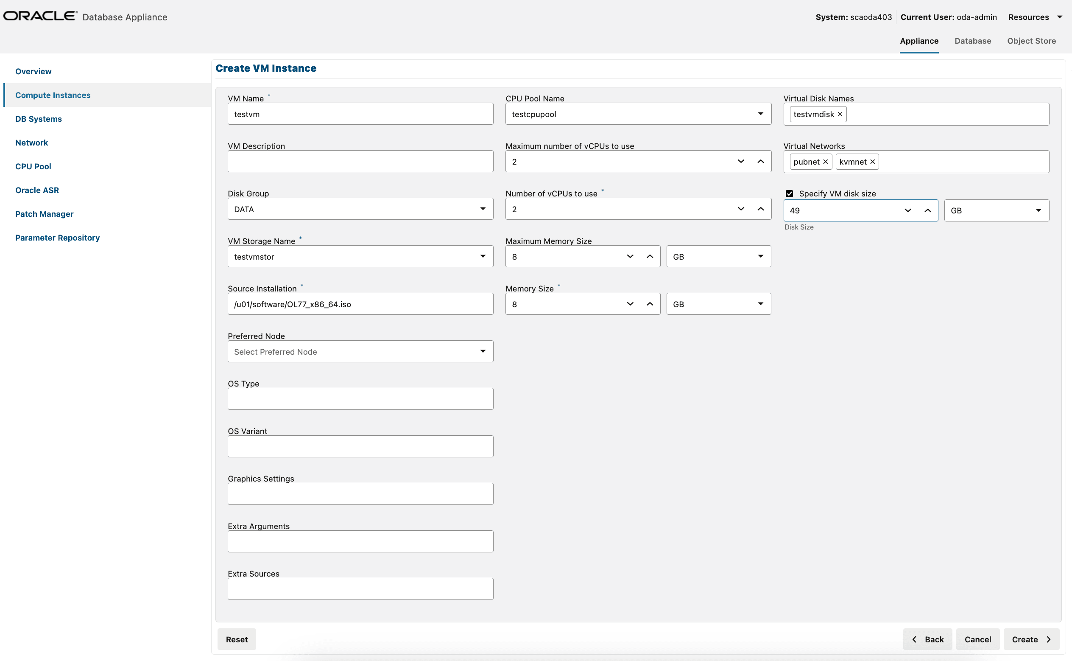This screenshot has height=661, width=1072.
Task: Remove the kvmnet virtual network chip
Action: coord(871,161)
